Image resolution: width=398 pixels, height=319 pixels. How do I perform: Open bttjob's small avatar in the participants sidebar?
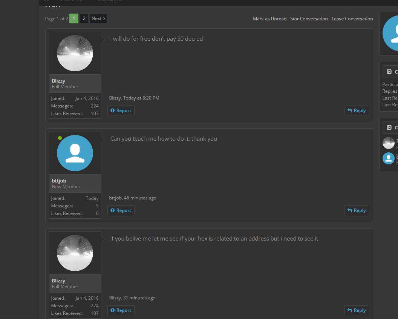(388, 158)
